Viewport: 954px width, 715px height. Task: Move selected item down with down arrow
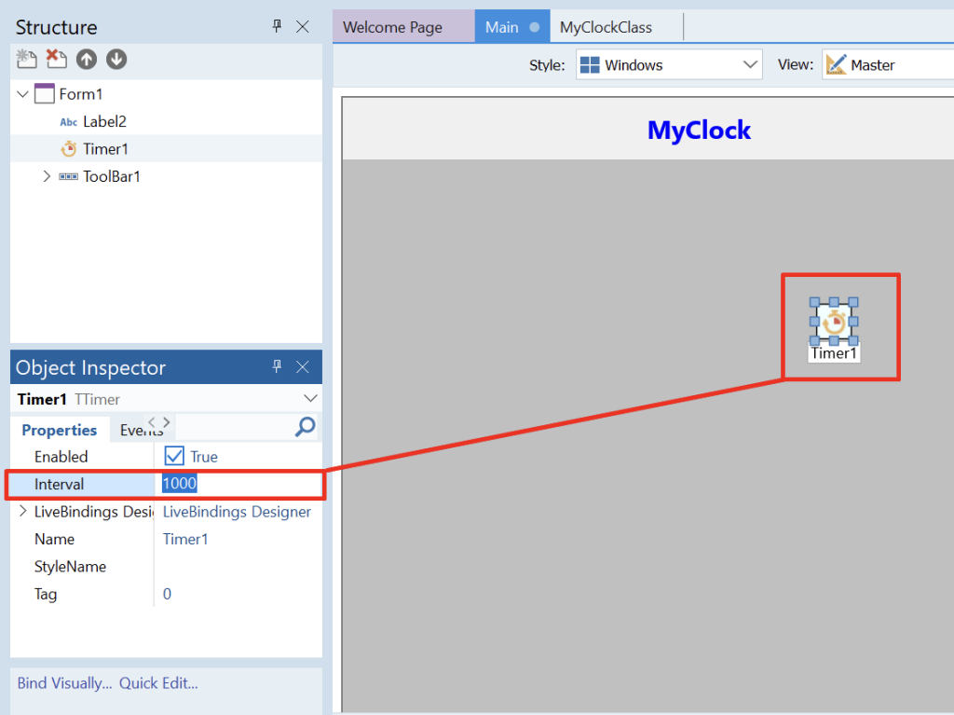(x=116, y=59)
